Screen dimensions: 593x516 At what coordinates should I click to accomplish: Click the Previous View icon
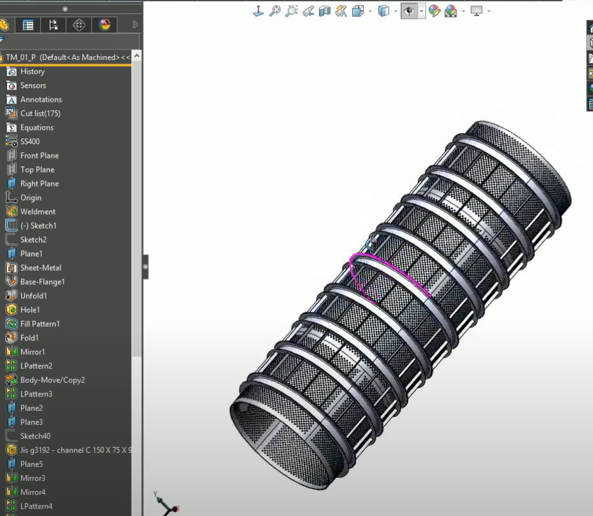click(x=308, y=11)
